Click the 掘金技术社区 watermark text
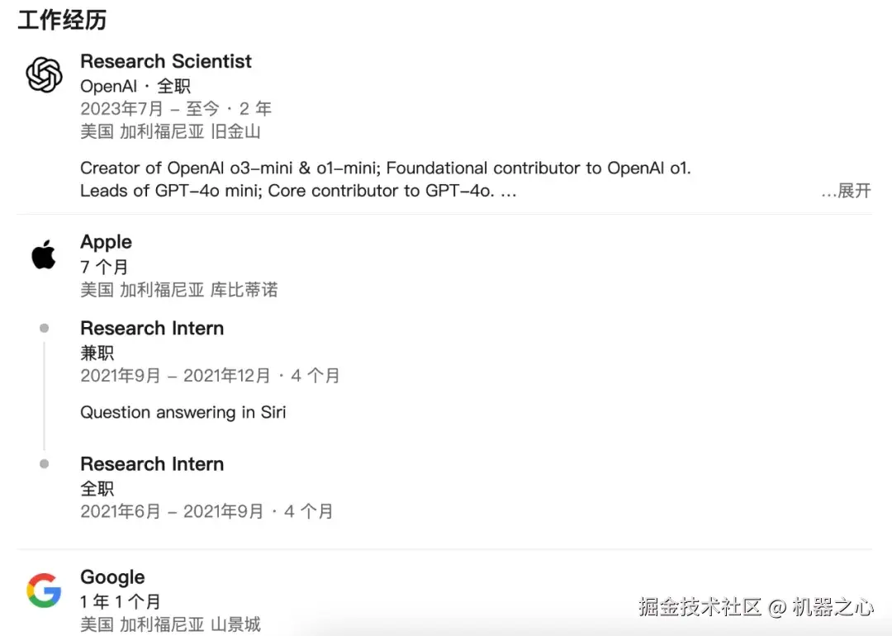This screenshot has width=892, height=636. [x=700, y=607]
